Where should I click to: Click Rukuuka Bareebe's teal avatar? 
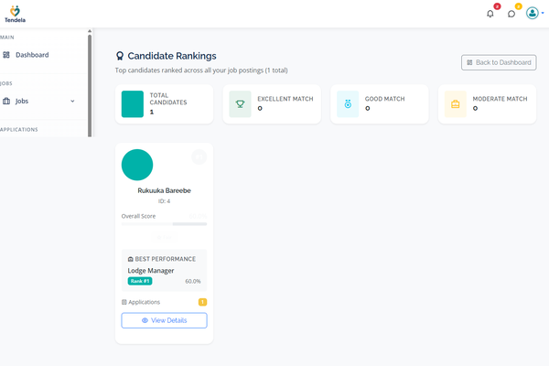[x=137, y=165]
